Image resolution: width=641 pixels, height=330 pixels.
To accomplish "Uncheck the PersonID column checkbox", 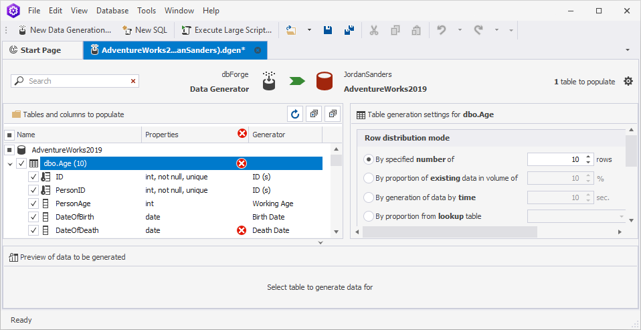I will 33,190.
